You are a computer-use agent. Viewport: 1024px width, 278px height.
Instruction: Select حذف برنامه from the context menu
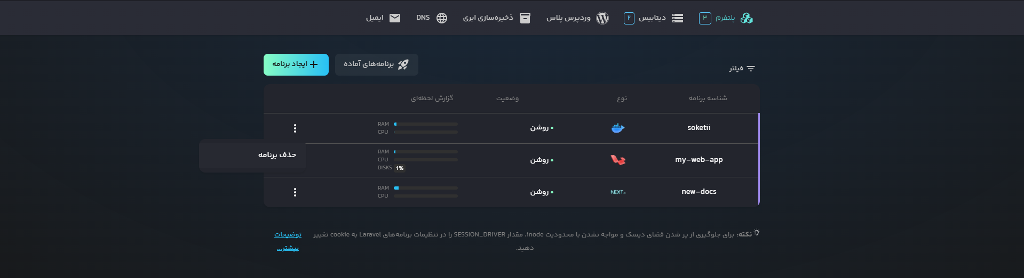tap(277, 155)
